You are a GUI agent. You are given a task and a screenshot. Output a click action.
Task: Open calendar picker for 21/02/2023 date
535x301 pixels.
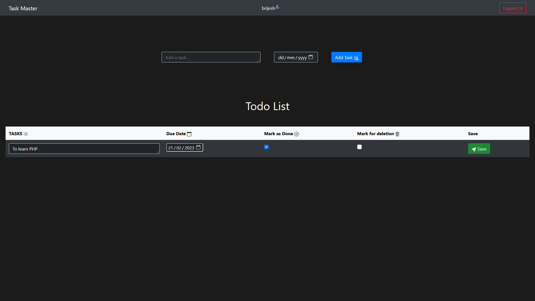(x=198, y=147)
